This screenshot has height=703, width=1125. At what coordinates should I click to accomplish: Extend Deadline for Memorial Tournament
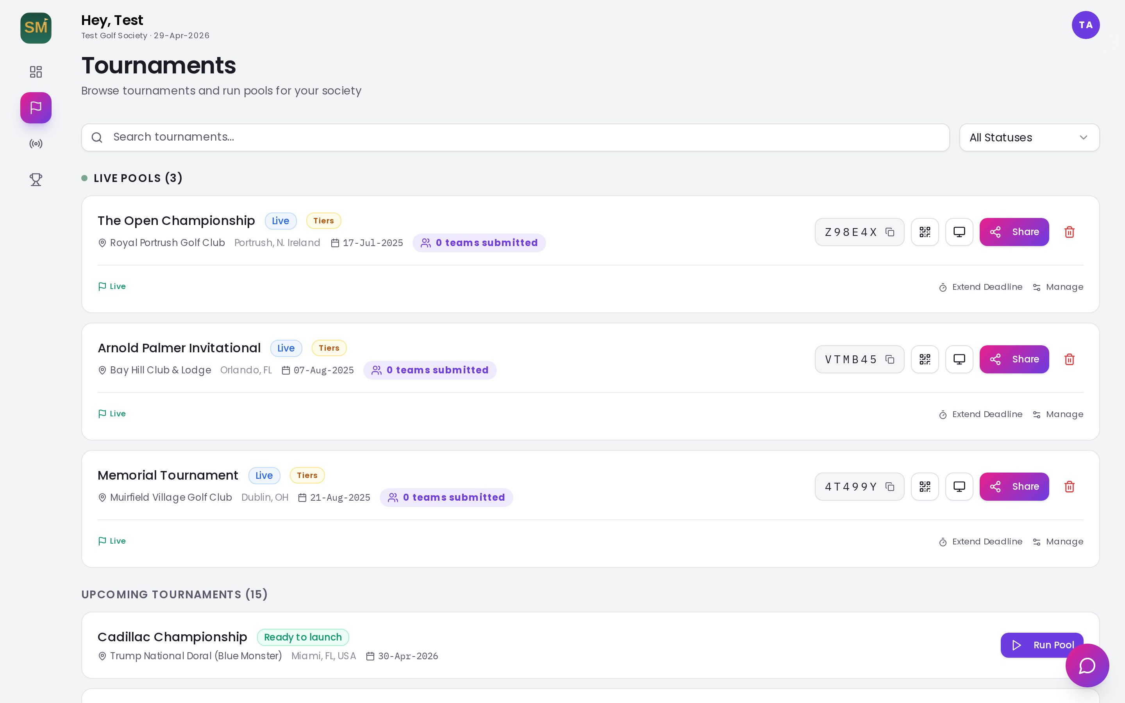[x=980, y=542]
